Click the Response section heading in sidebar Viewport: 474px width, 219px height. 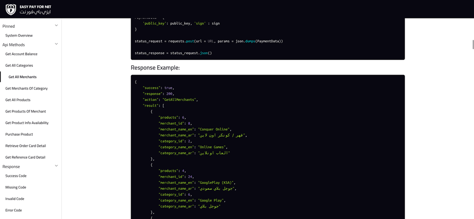tap(11, 167)
